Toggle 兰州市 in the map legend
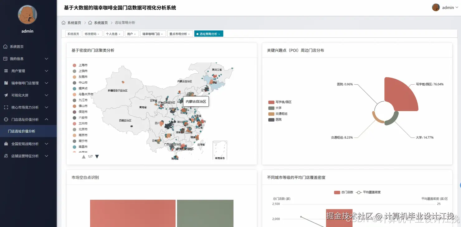The height and width of the screenshot is (227, 461). 80,123
